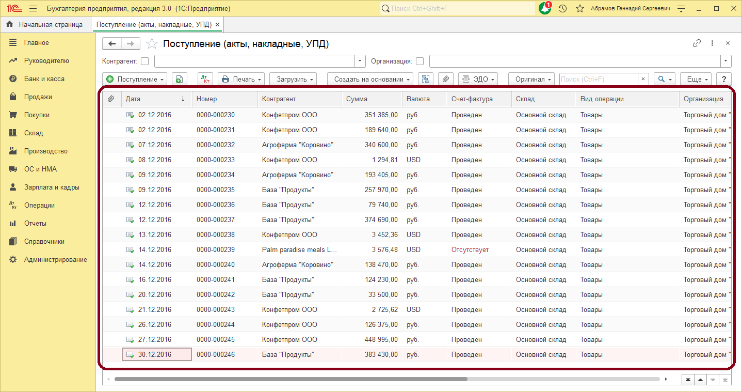Click the copy document icon next to Поступление
742x392 pixels.
click(179, 79)
